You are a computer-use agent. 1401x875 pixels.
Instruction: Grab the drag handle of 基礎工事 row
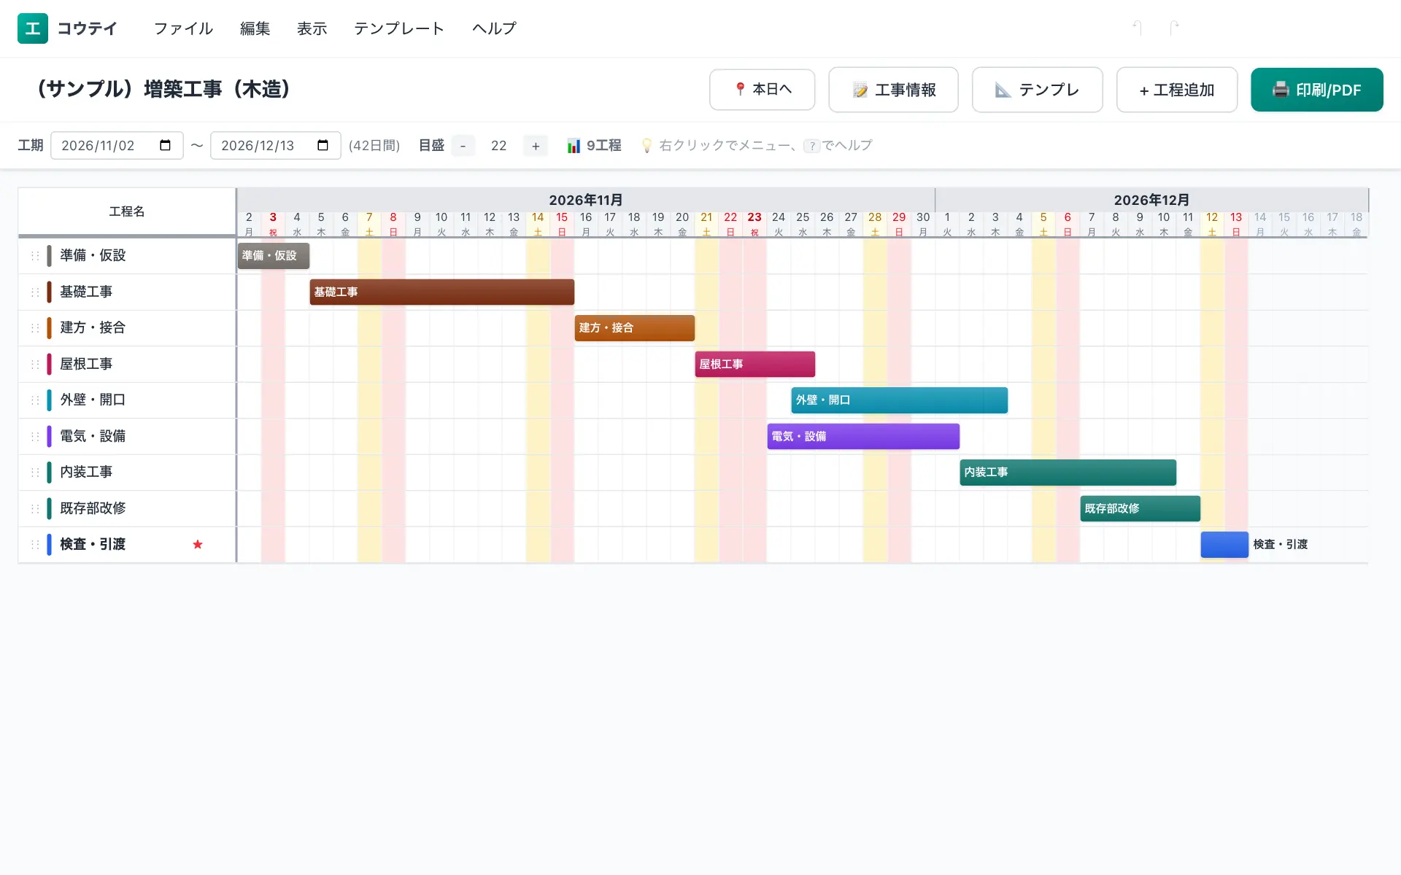pyautogui.click(x=35, y=292)
